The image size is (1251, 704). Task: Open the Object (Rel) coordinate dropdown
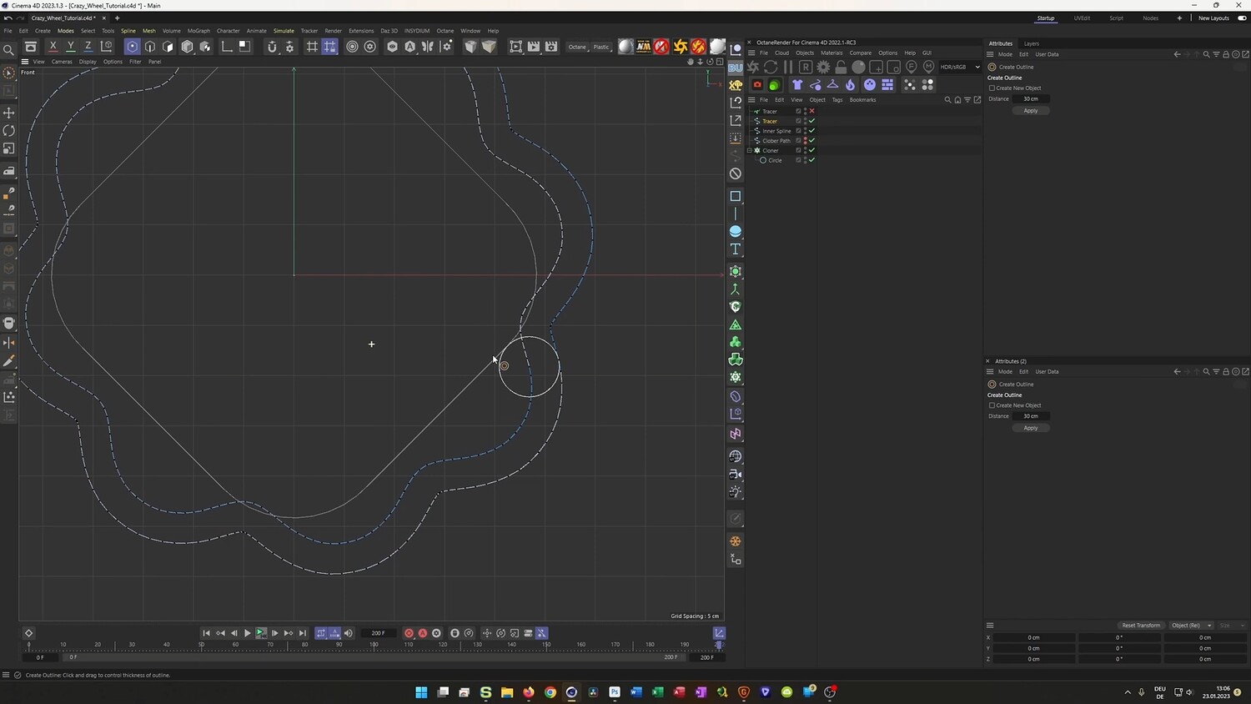tap(1191, 626)
